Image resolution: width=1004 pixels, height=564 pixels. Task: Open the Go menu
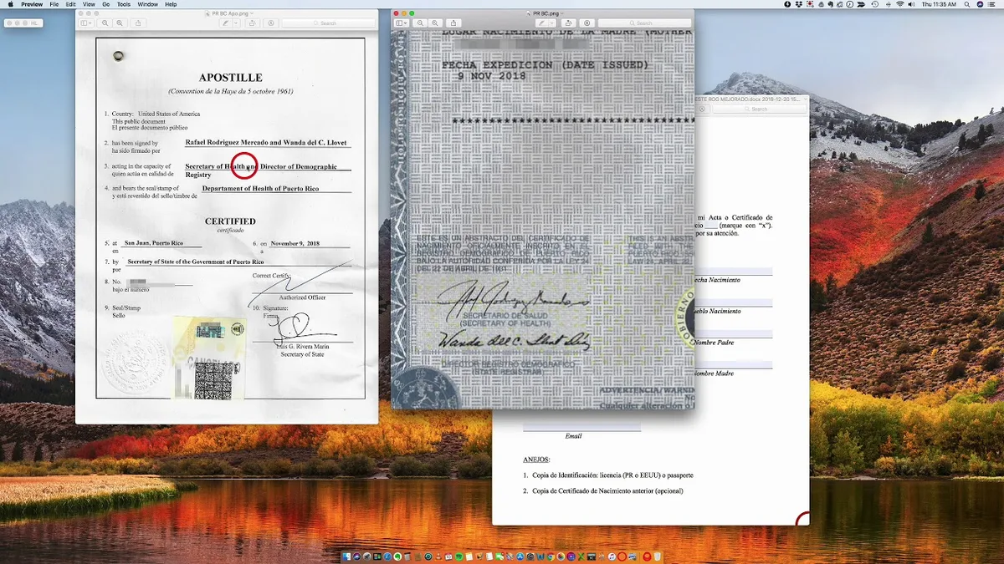click(105, 4)
